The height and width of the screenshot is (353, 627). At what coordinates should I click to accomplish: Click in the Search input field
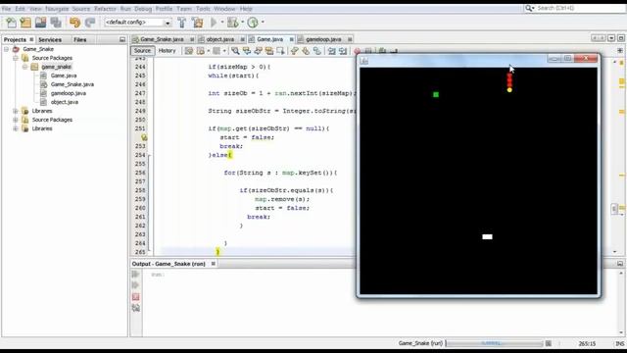click(580, 8)
